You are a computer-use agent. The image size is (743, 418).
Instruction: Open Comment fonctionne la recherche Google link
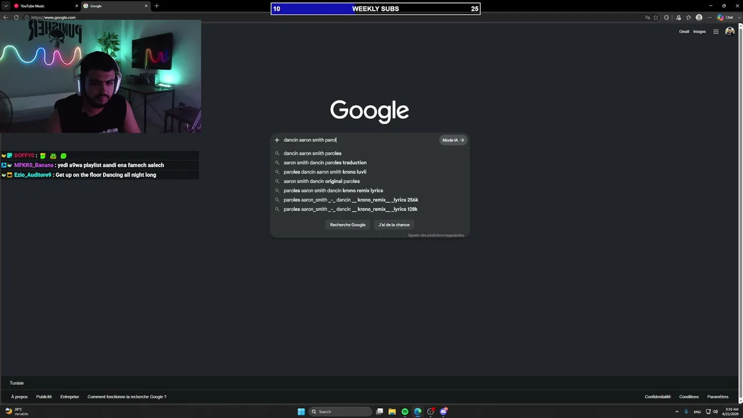click(127, 397)
